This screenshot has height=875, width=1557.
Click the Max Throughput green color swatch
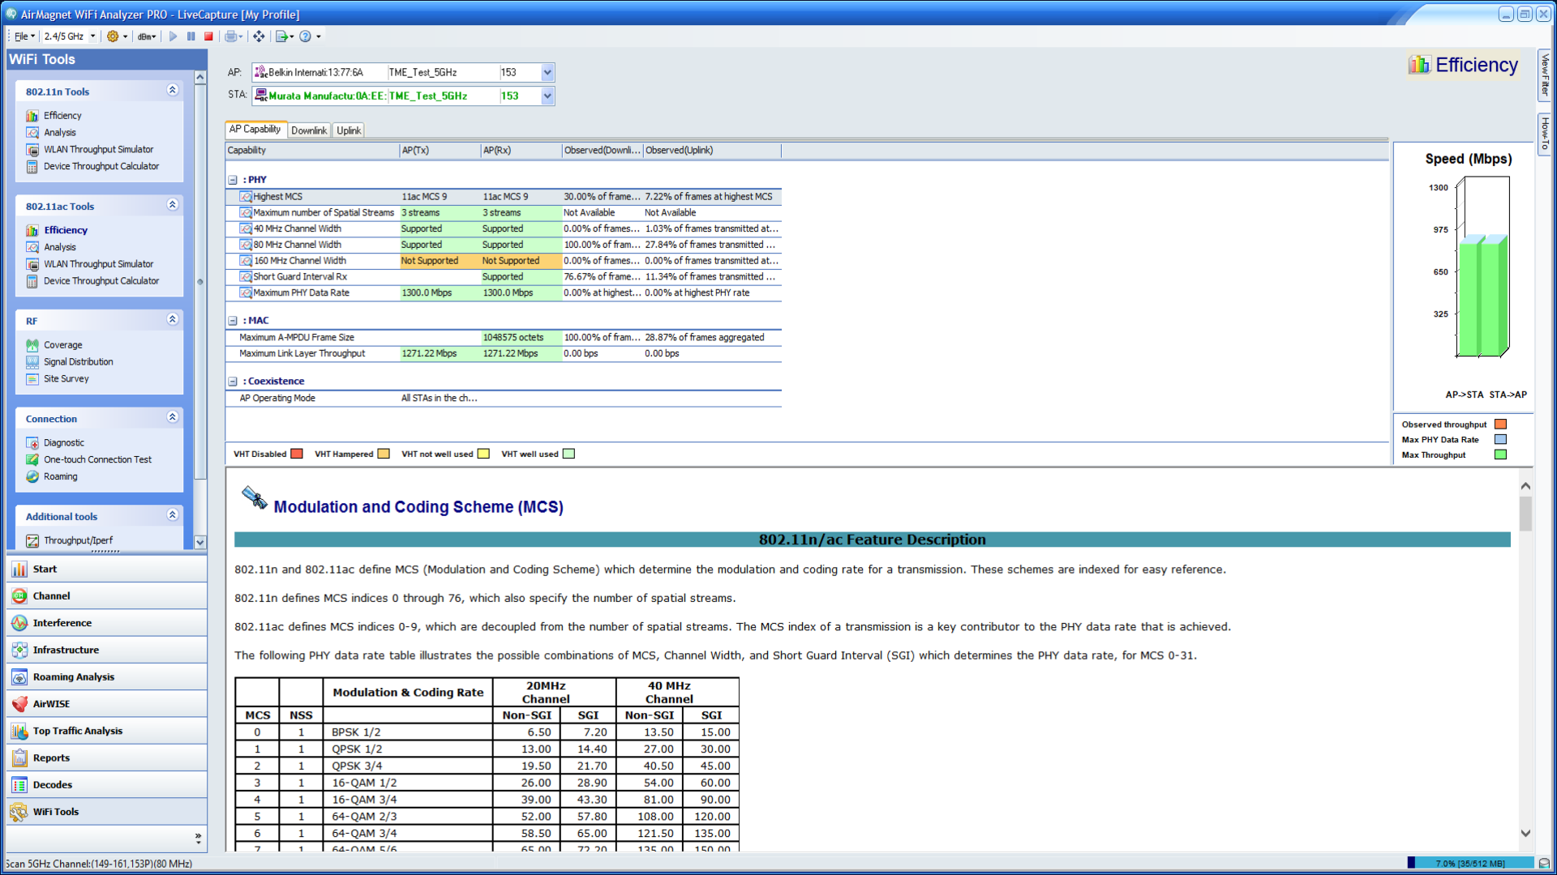[1500, 455]
